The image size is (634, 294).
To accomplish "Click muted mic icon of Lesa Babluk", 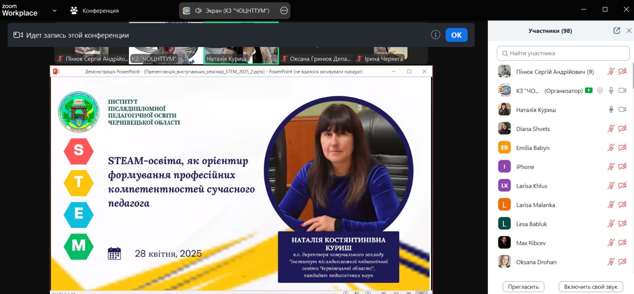I will [x=611, y=224].
